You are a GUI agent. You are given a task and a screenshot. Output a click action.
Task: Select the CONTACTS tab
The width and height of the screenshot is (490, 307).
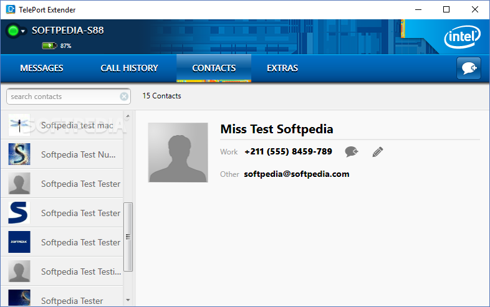point(214,68)
